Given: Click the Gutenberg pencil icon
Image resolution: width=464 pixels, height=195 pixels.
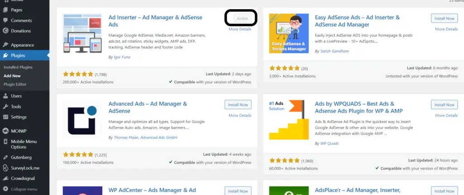Looking at the screenshot, I should 5,157.
